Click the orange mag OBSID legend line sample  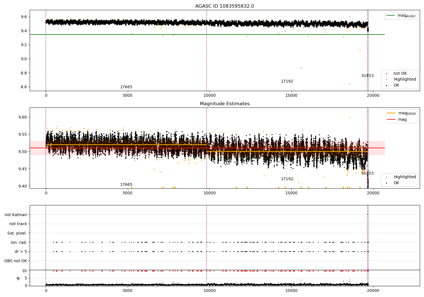tap(391, 113)
